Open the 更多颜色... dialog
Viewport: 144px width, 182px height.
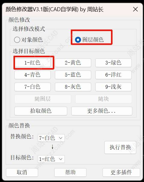click(x=102, y=111)
